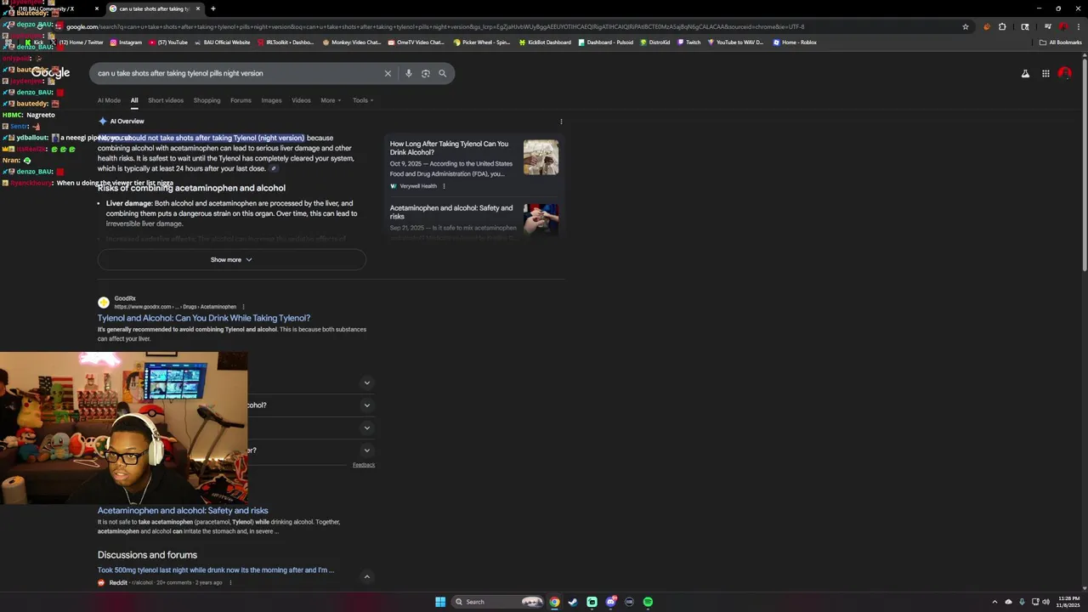This screenshot has height=612, width=1088.
Task: Click the page vertical scrollbar
Action: 1083,166
